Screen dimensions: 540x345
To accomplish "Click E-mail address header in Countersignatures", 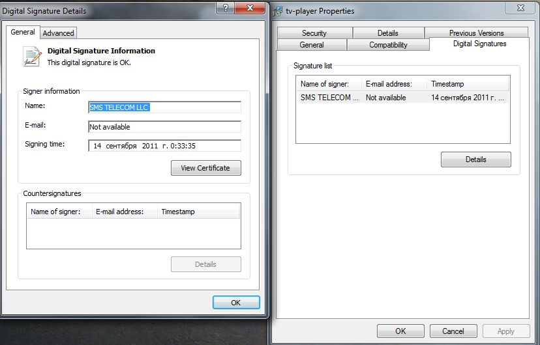I will coord(125,212).
